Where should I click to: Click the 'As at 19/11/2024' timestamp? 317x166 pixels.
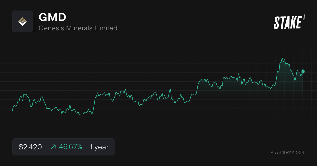[287, 152]
